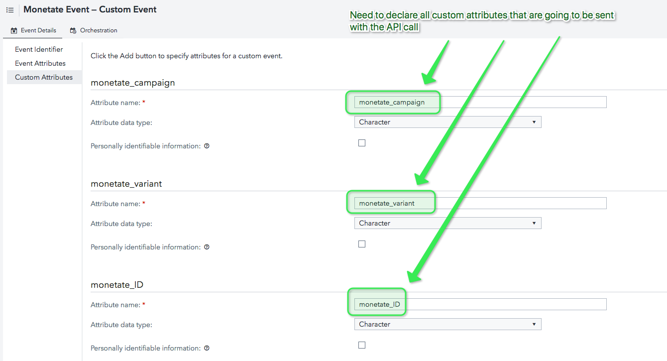Check PII checkbox for monetate_variant
This screenshot has width=667, height=361.
click(362, 244)
